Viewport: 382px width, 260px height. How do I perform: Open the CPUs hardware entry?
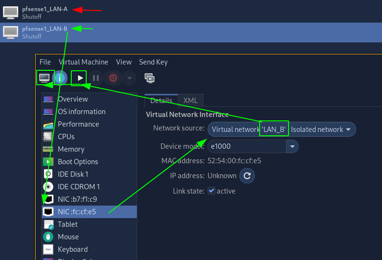[89, 137]
